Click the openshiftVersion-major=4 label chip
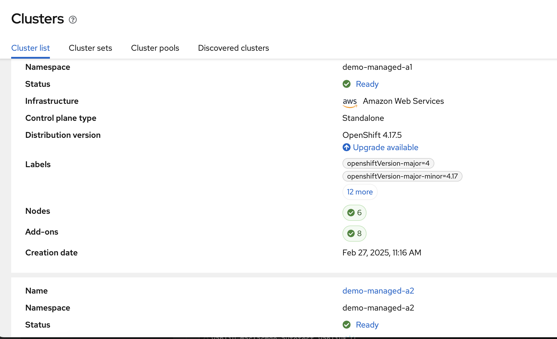This screenshot has width=557, height=339. (x=388, y=163)
